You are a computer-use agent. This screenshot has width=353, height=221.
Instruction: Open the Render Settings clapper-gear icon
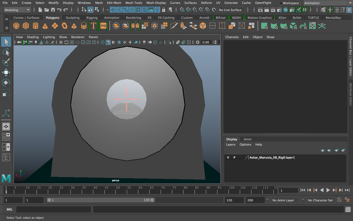coord(279,10)
